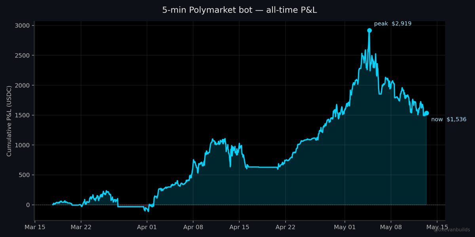Click the peak marker dot on the curve
The height and width of the screenshot is (237, 475).
[369, 30]
